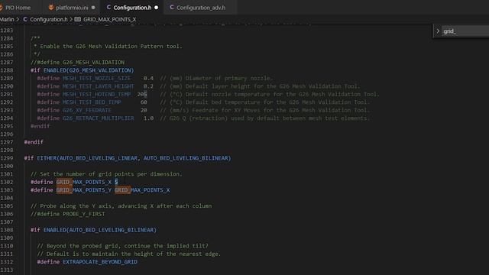Screen dimensions: 489x275
Task: Click G26_RETRACT_MULTIPLIER on line 1294
Action: tap(99, 118)
